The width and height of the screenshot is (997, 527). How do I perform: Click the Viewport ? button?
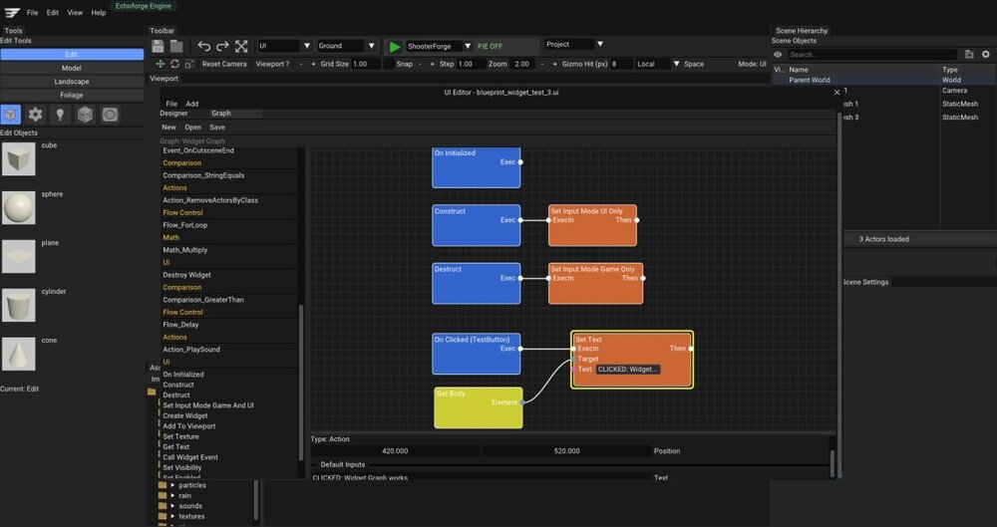(272, 64)
